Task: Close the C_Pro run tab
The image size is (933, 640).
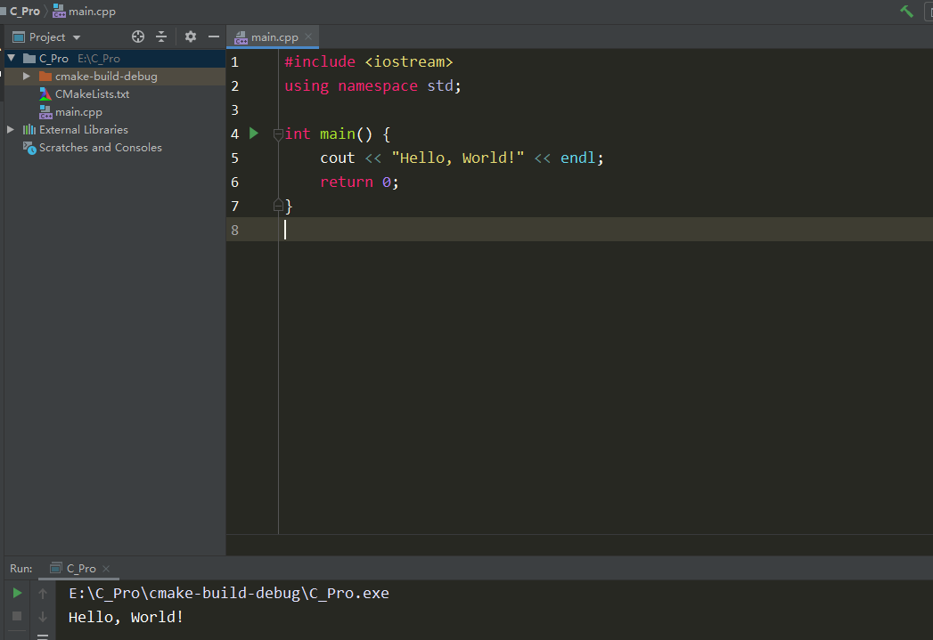Action: point(106,569)
